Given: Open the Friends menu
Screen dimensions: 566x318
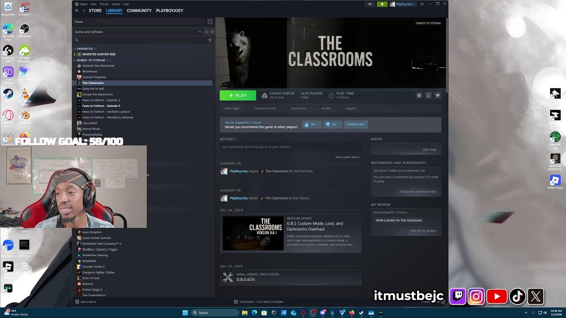Looking at the screenshot, I should click(x=104, y=4).
